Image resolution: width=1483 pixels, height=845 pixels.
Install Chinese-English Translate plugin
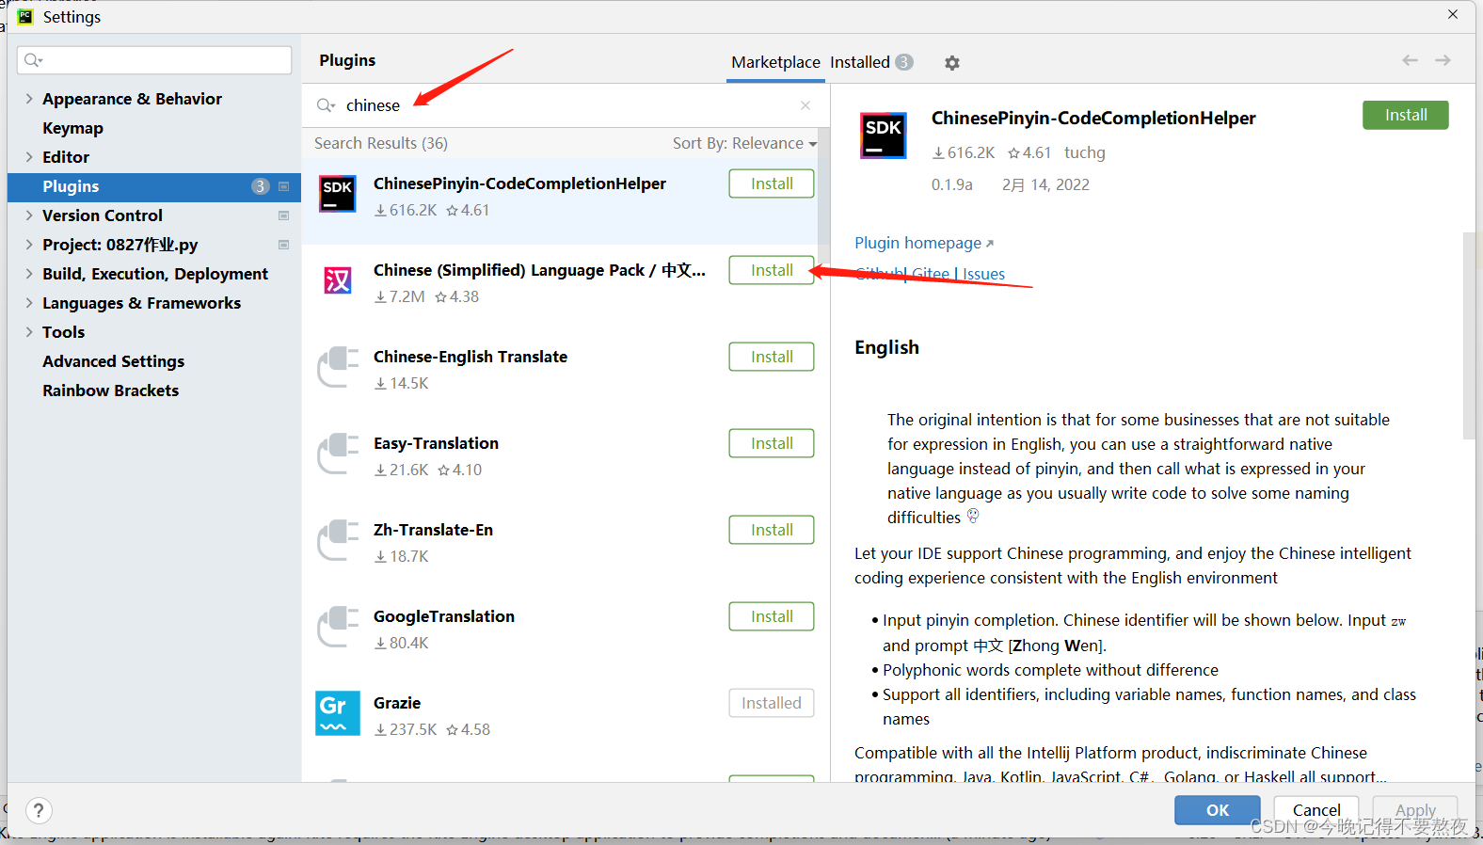coord(772,357)
